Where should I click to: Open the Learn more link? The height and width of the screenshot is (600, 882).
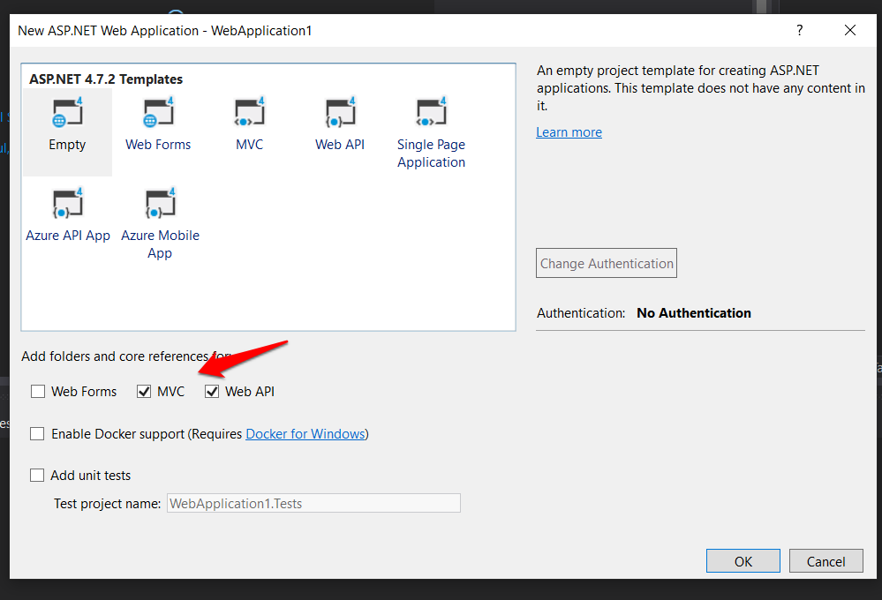tap(569, 132)
